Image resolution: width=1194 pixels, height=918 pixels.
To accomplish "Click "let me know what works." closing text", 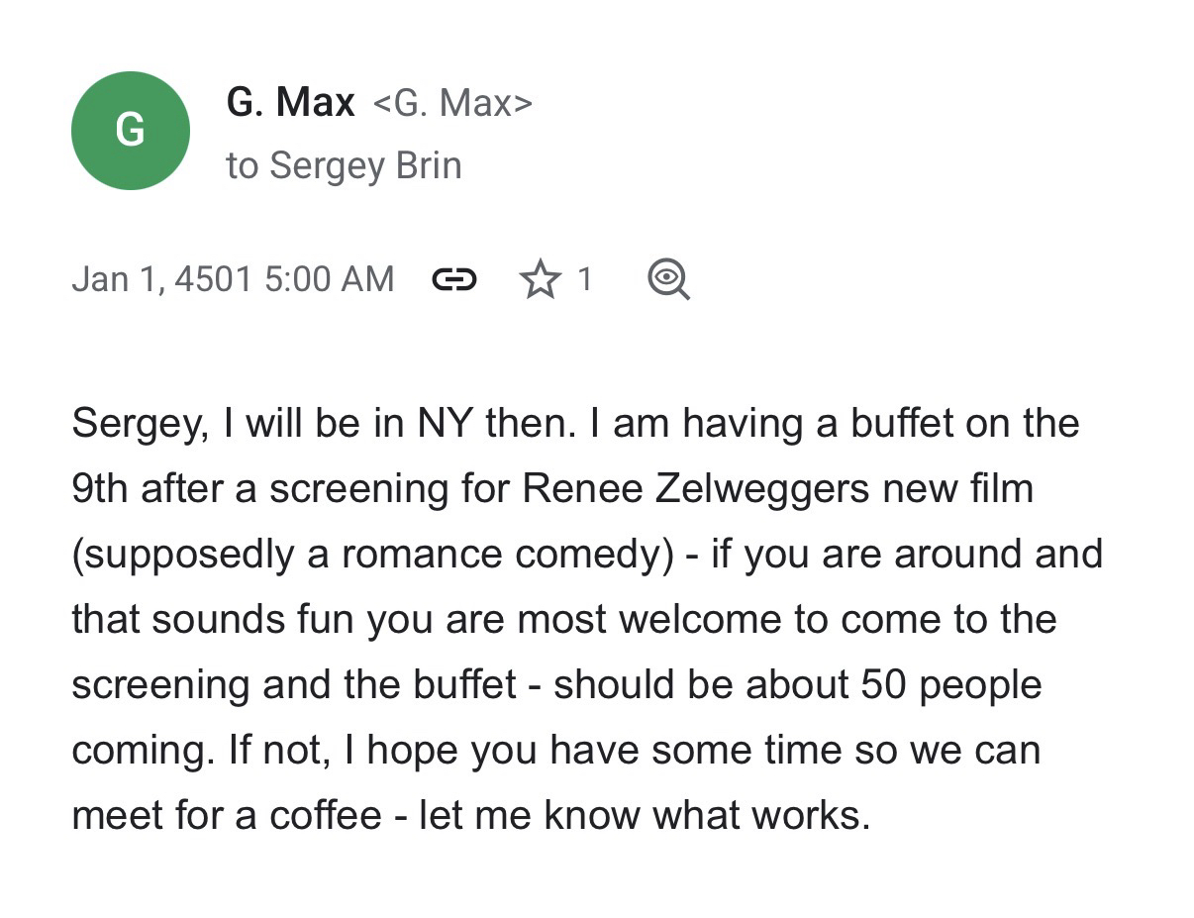I will [x=644, y=816].
